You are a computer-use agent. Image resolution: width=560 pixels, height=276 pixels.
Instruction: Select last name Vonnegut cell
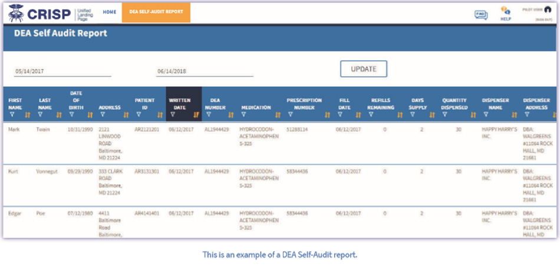coord(47,171)
